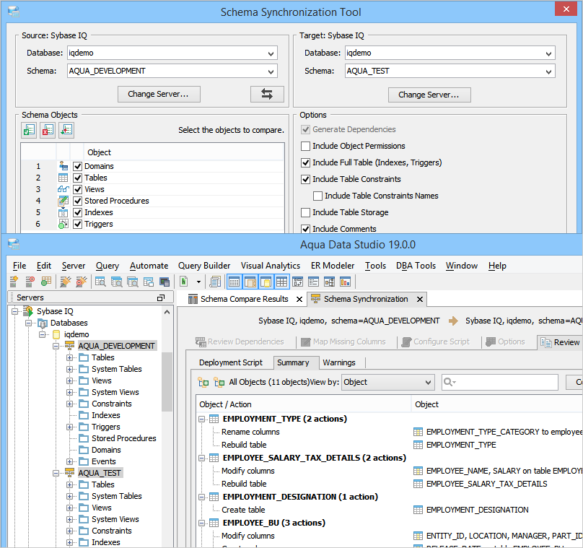Uncheck the Stored Procedures checkbox
583x548 pixels.
77,201
